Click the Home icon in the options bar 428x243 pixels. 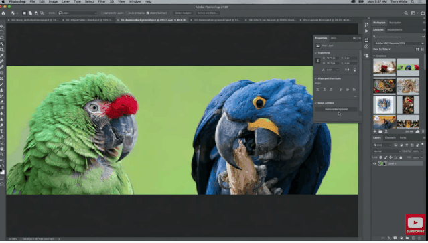[3, 13]
